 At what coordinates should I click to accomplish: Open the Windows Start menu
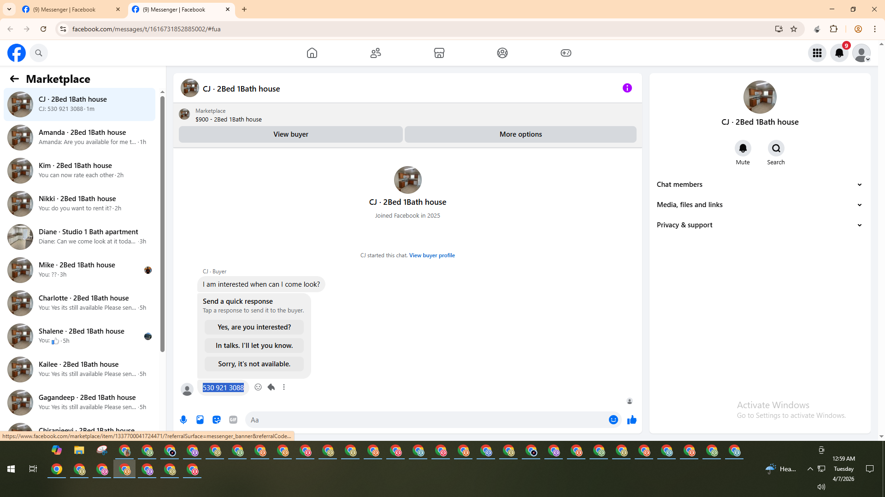coord(11,469)
